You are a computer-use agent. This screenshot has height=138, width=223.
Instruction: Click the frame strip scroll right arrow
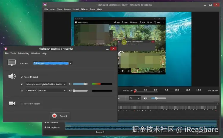tap(218, 104)
